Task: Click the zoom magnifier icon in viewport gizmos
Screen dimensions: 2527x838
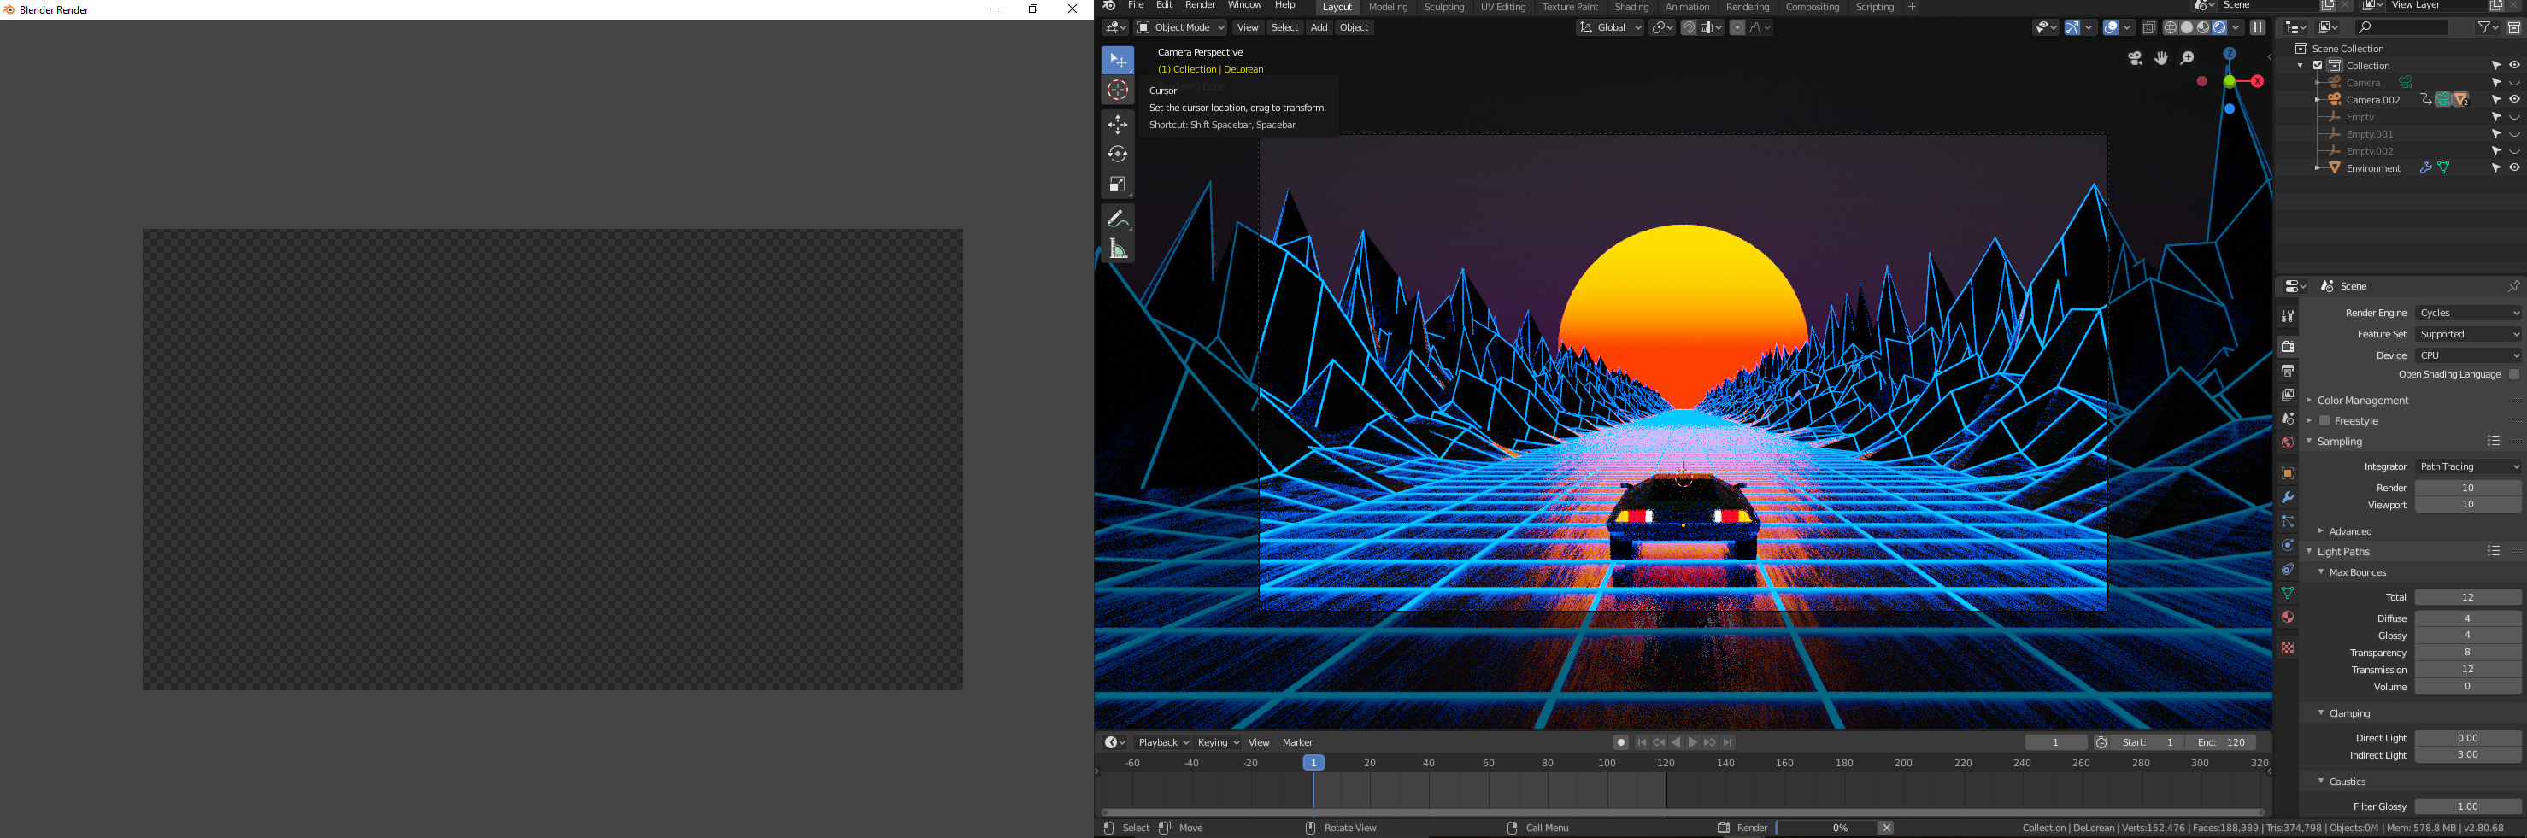Action: point(2187,58)
